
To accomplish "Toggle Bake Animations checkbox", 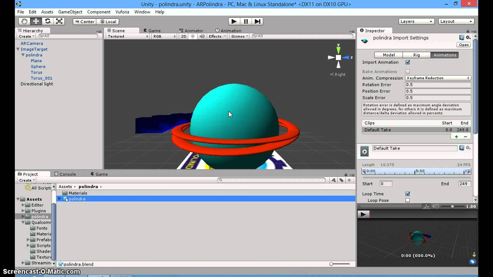I will [407, 72].
